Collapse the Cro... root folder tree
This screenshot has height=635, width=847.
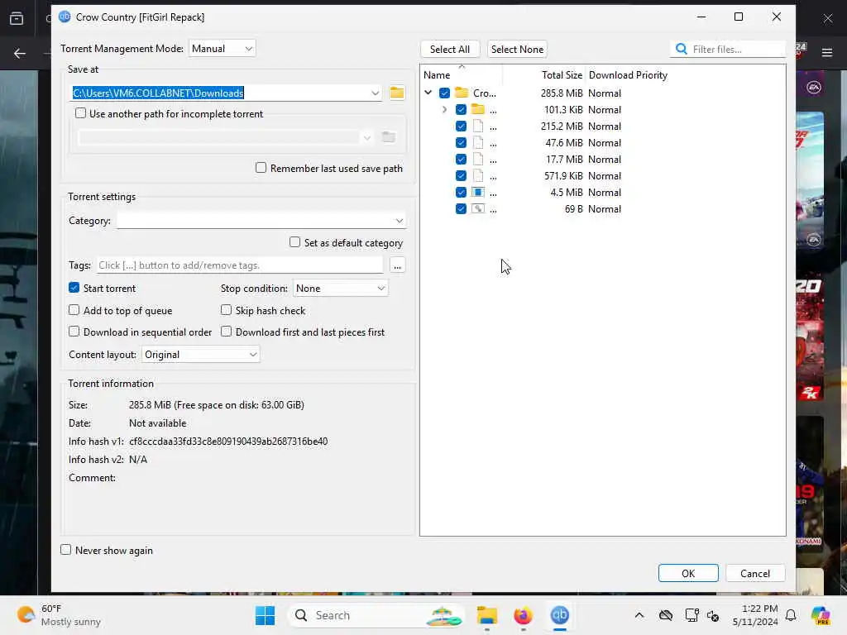click(x=428, y=93)
